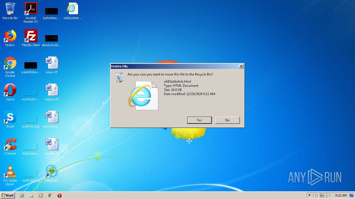Click 'Date modified: 12/29/2020 8:22 AM' text

(x=189, y=94)
